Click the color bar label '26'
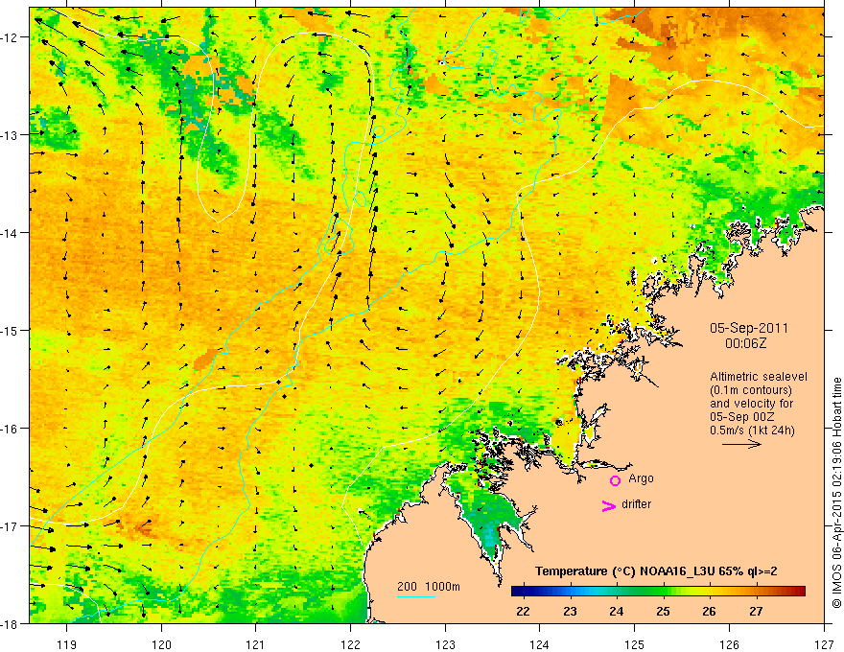The width and height of the screenshot is (844, 652). [x=710, y=612]
